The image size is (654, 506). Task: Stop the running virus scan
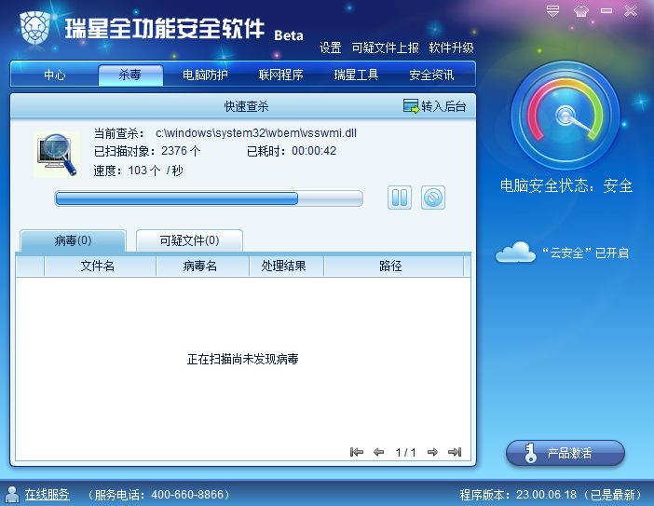click(x=433, y=198)
